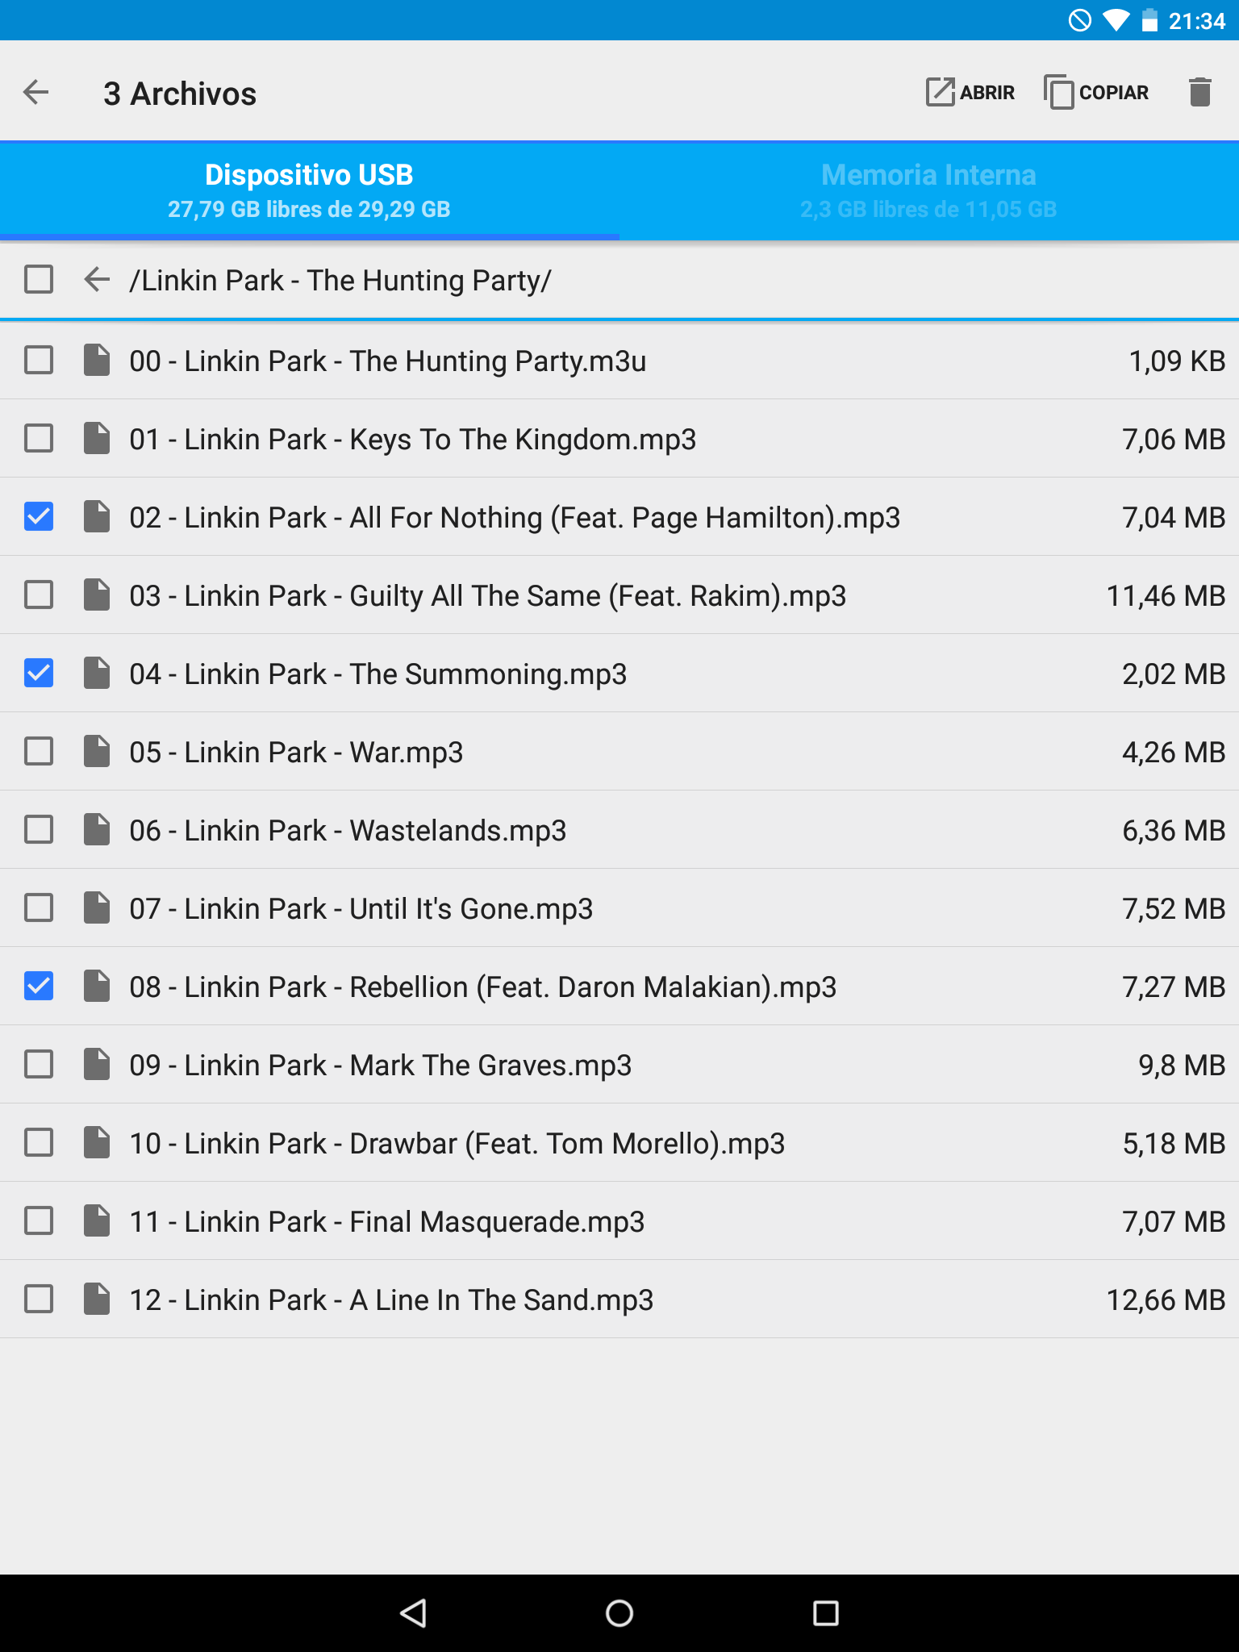The height and width of the screenshot is (1652, 1239).
Task: Delete selected files via trash icon
Action: click(x=1200, y=93)
